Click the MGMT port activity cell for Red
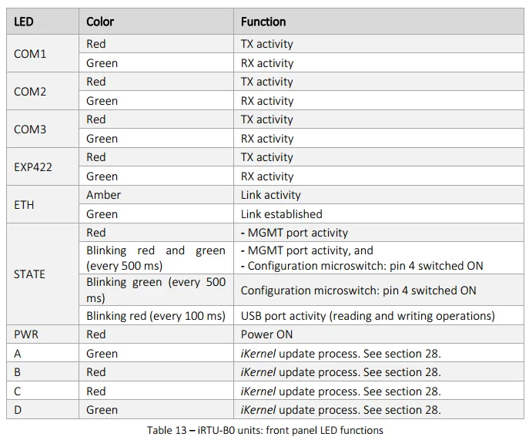 (379, 232)
